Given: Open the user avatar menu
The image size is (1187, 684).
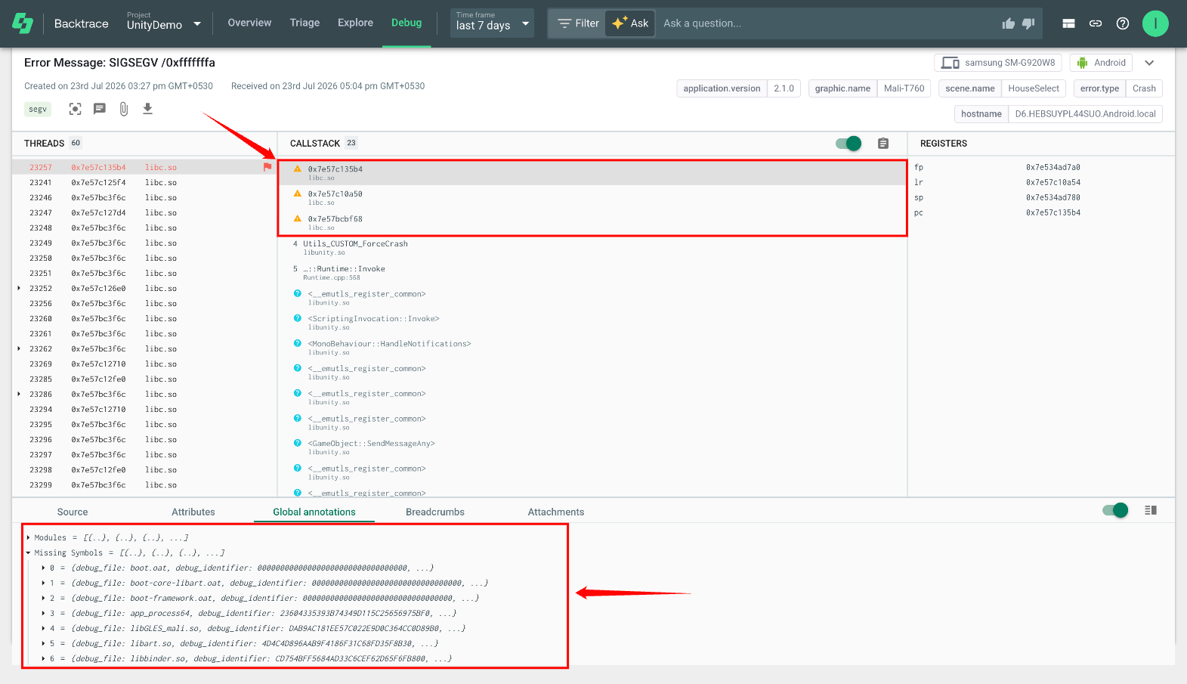Looking at the screenshot, I should (1155, 23).
